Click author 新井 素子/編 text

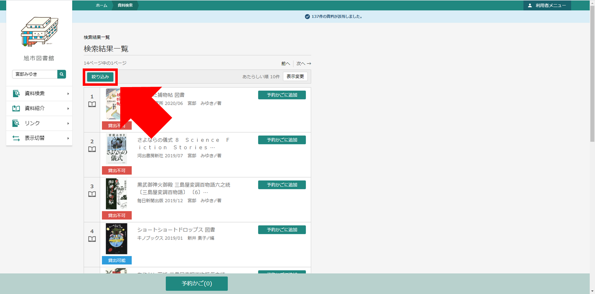(x=201, y=238)
